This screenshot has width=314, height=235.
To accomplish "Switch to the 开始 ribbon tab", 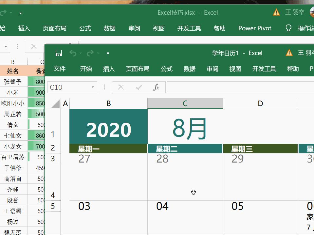I will click(86, 69).
